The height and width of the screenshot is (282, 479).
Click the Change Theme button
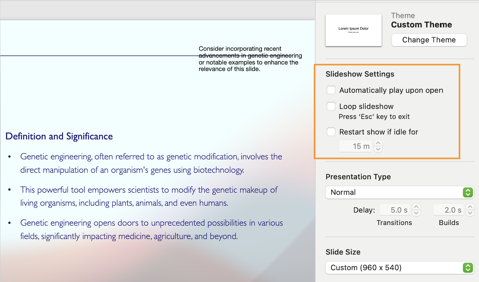429,40
